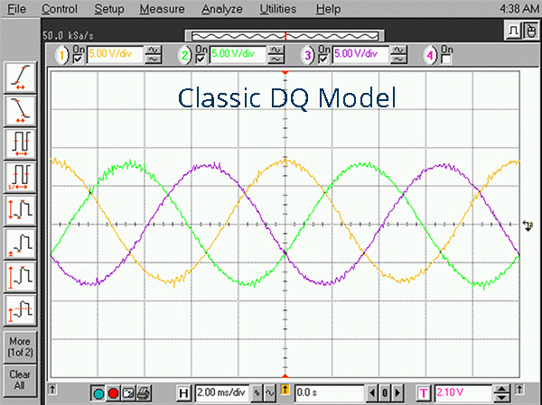This screenshot has height=405, width=542.
Task: Increase channel 3 vertical scale
Action: [398, 51]
